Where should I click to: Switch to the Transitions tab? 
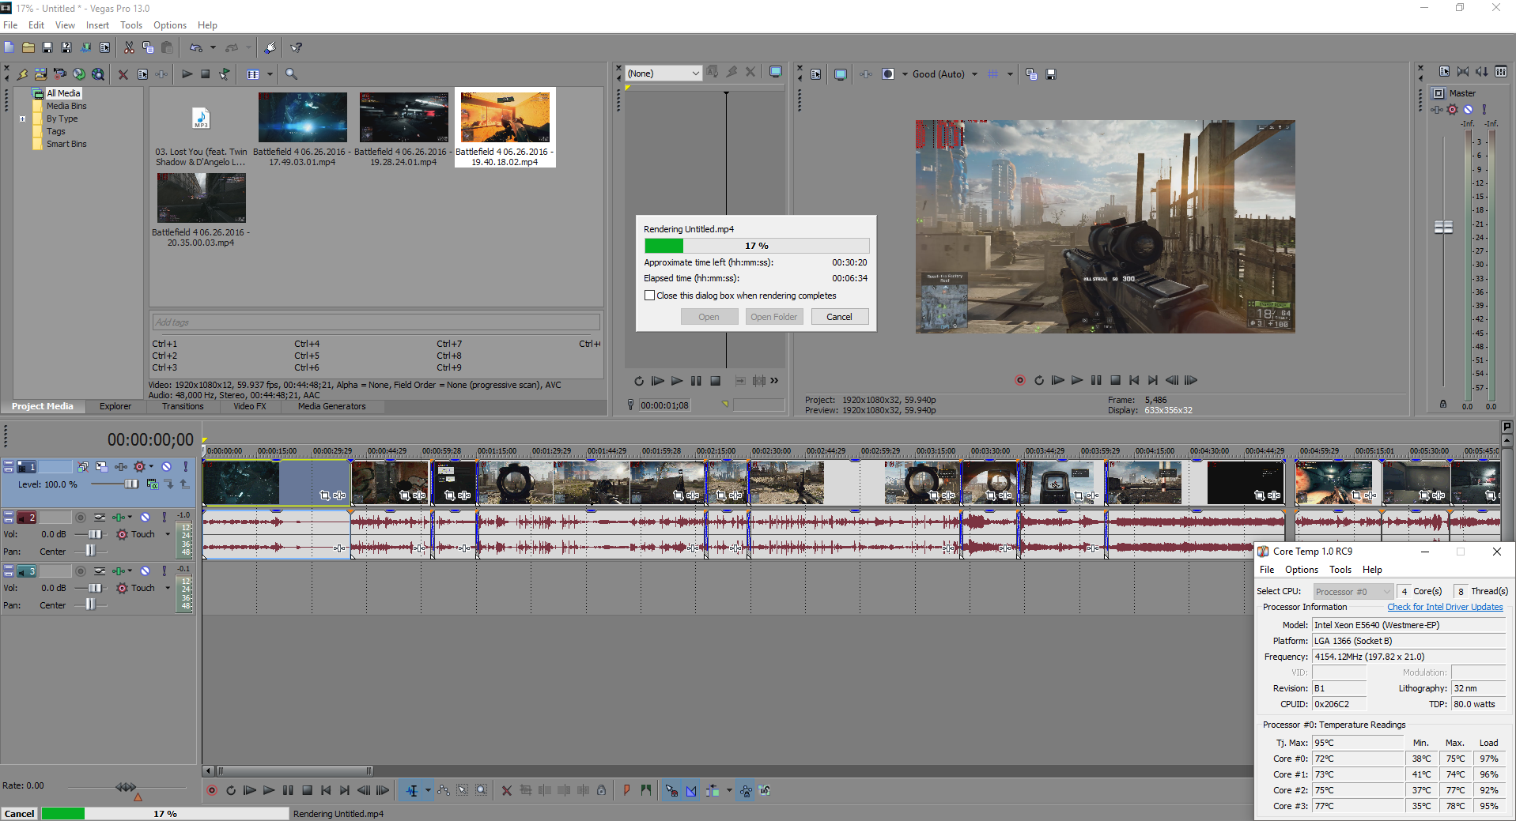click(x=183, y=406)
